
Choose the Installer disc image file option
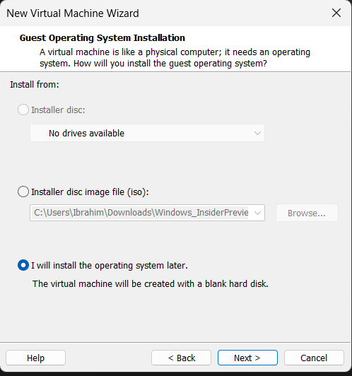[x=23, y=192]
